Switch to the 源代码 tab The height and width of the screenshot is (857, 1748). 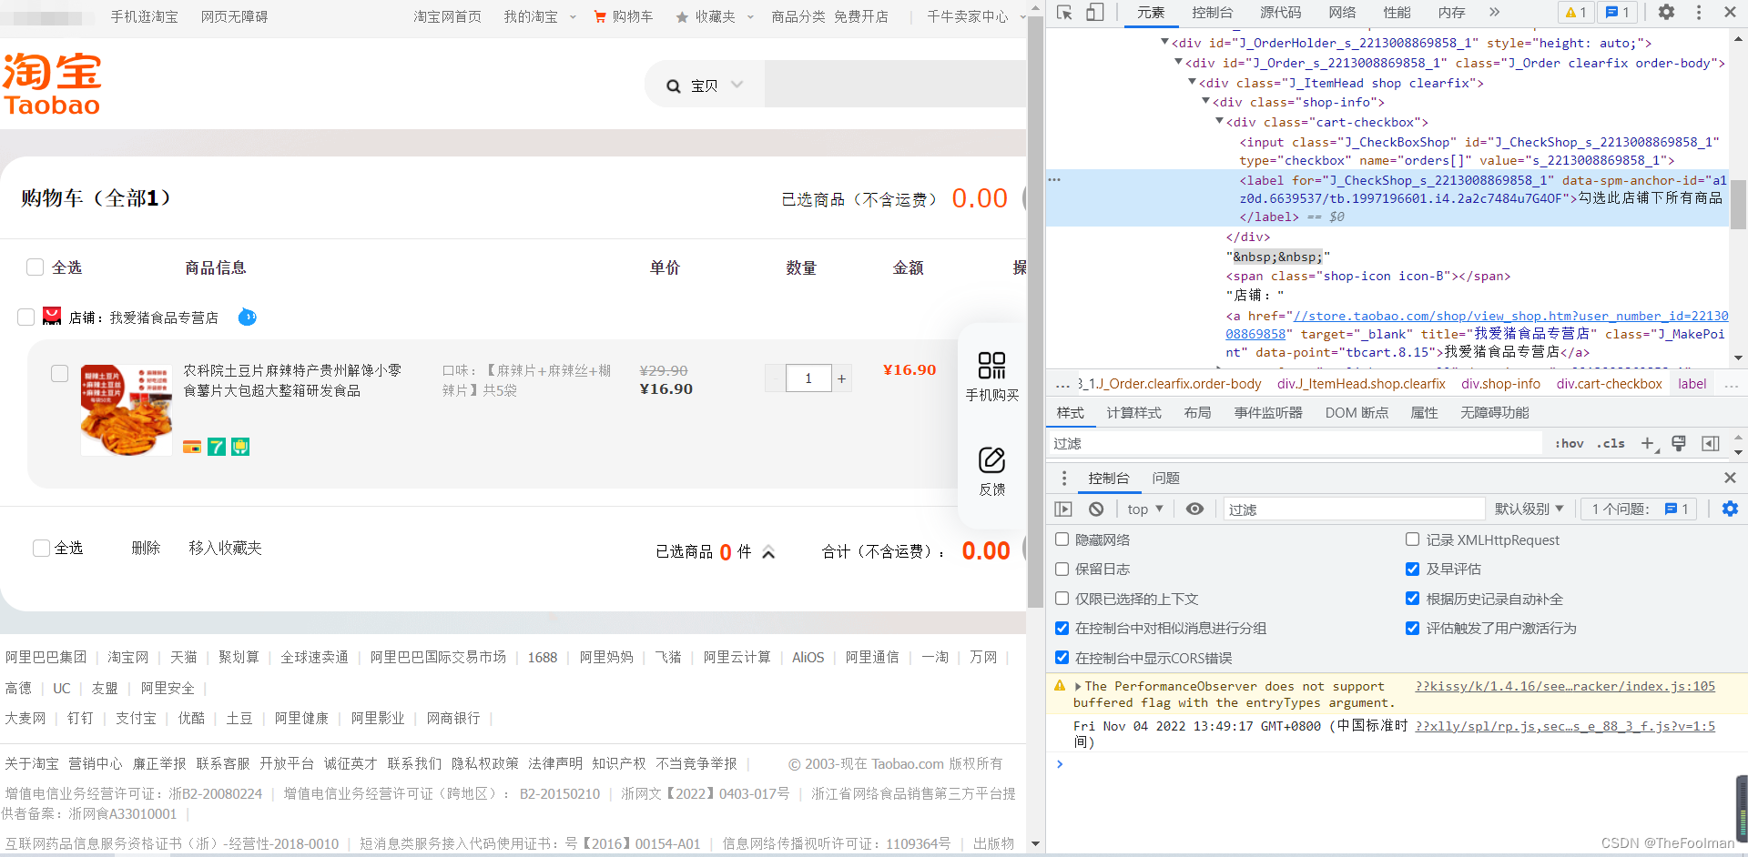(1280, 13)
